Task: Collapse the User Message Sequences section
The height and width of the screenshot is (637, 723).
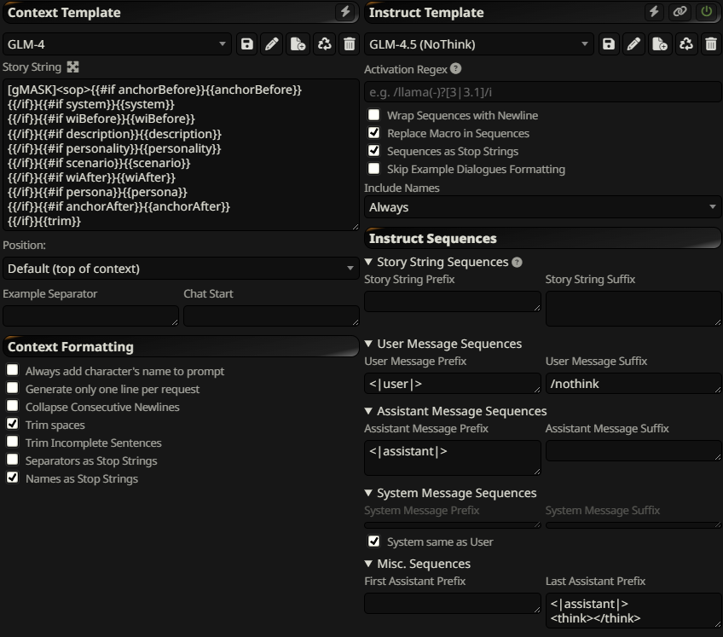Action: 368,344
